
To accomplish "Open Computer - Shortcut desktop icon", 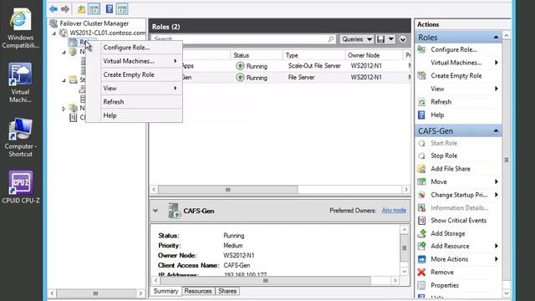I will (20, 137).
